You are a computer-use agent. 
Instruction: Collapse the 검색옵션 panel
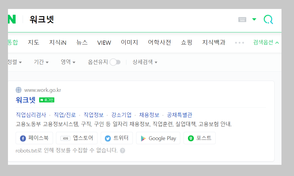266,42
